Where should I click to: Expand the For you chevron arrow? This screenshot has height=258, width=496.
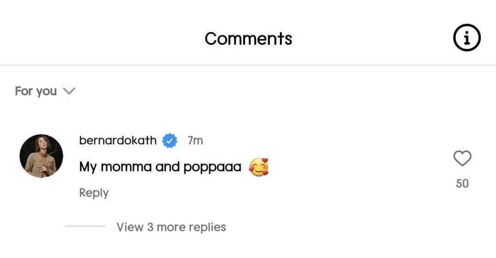point(69,91)
